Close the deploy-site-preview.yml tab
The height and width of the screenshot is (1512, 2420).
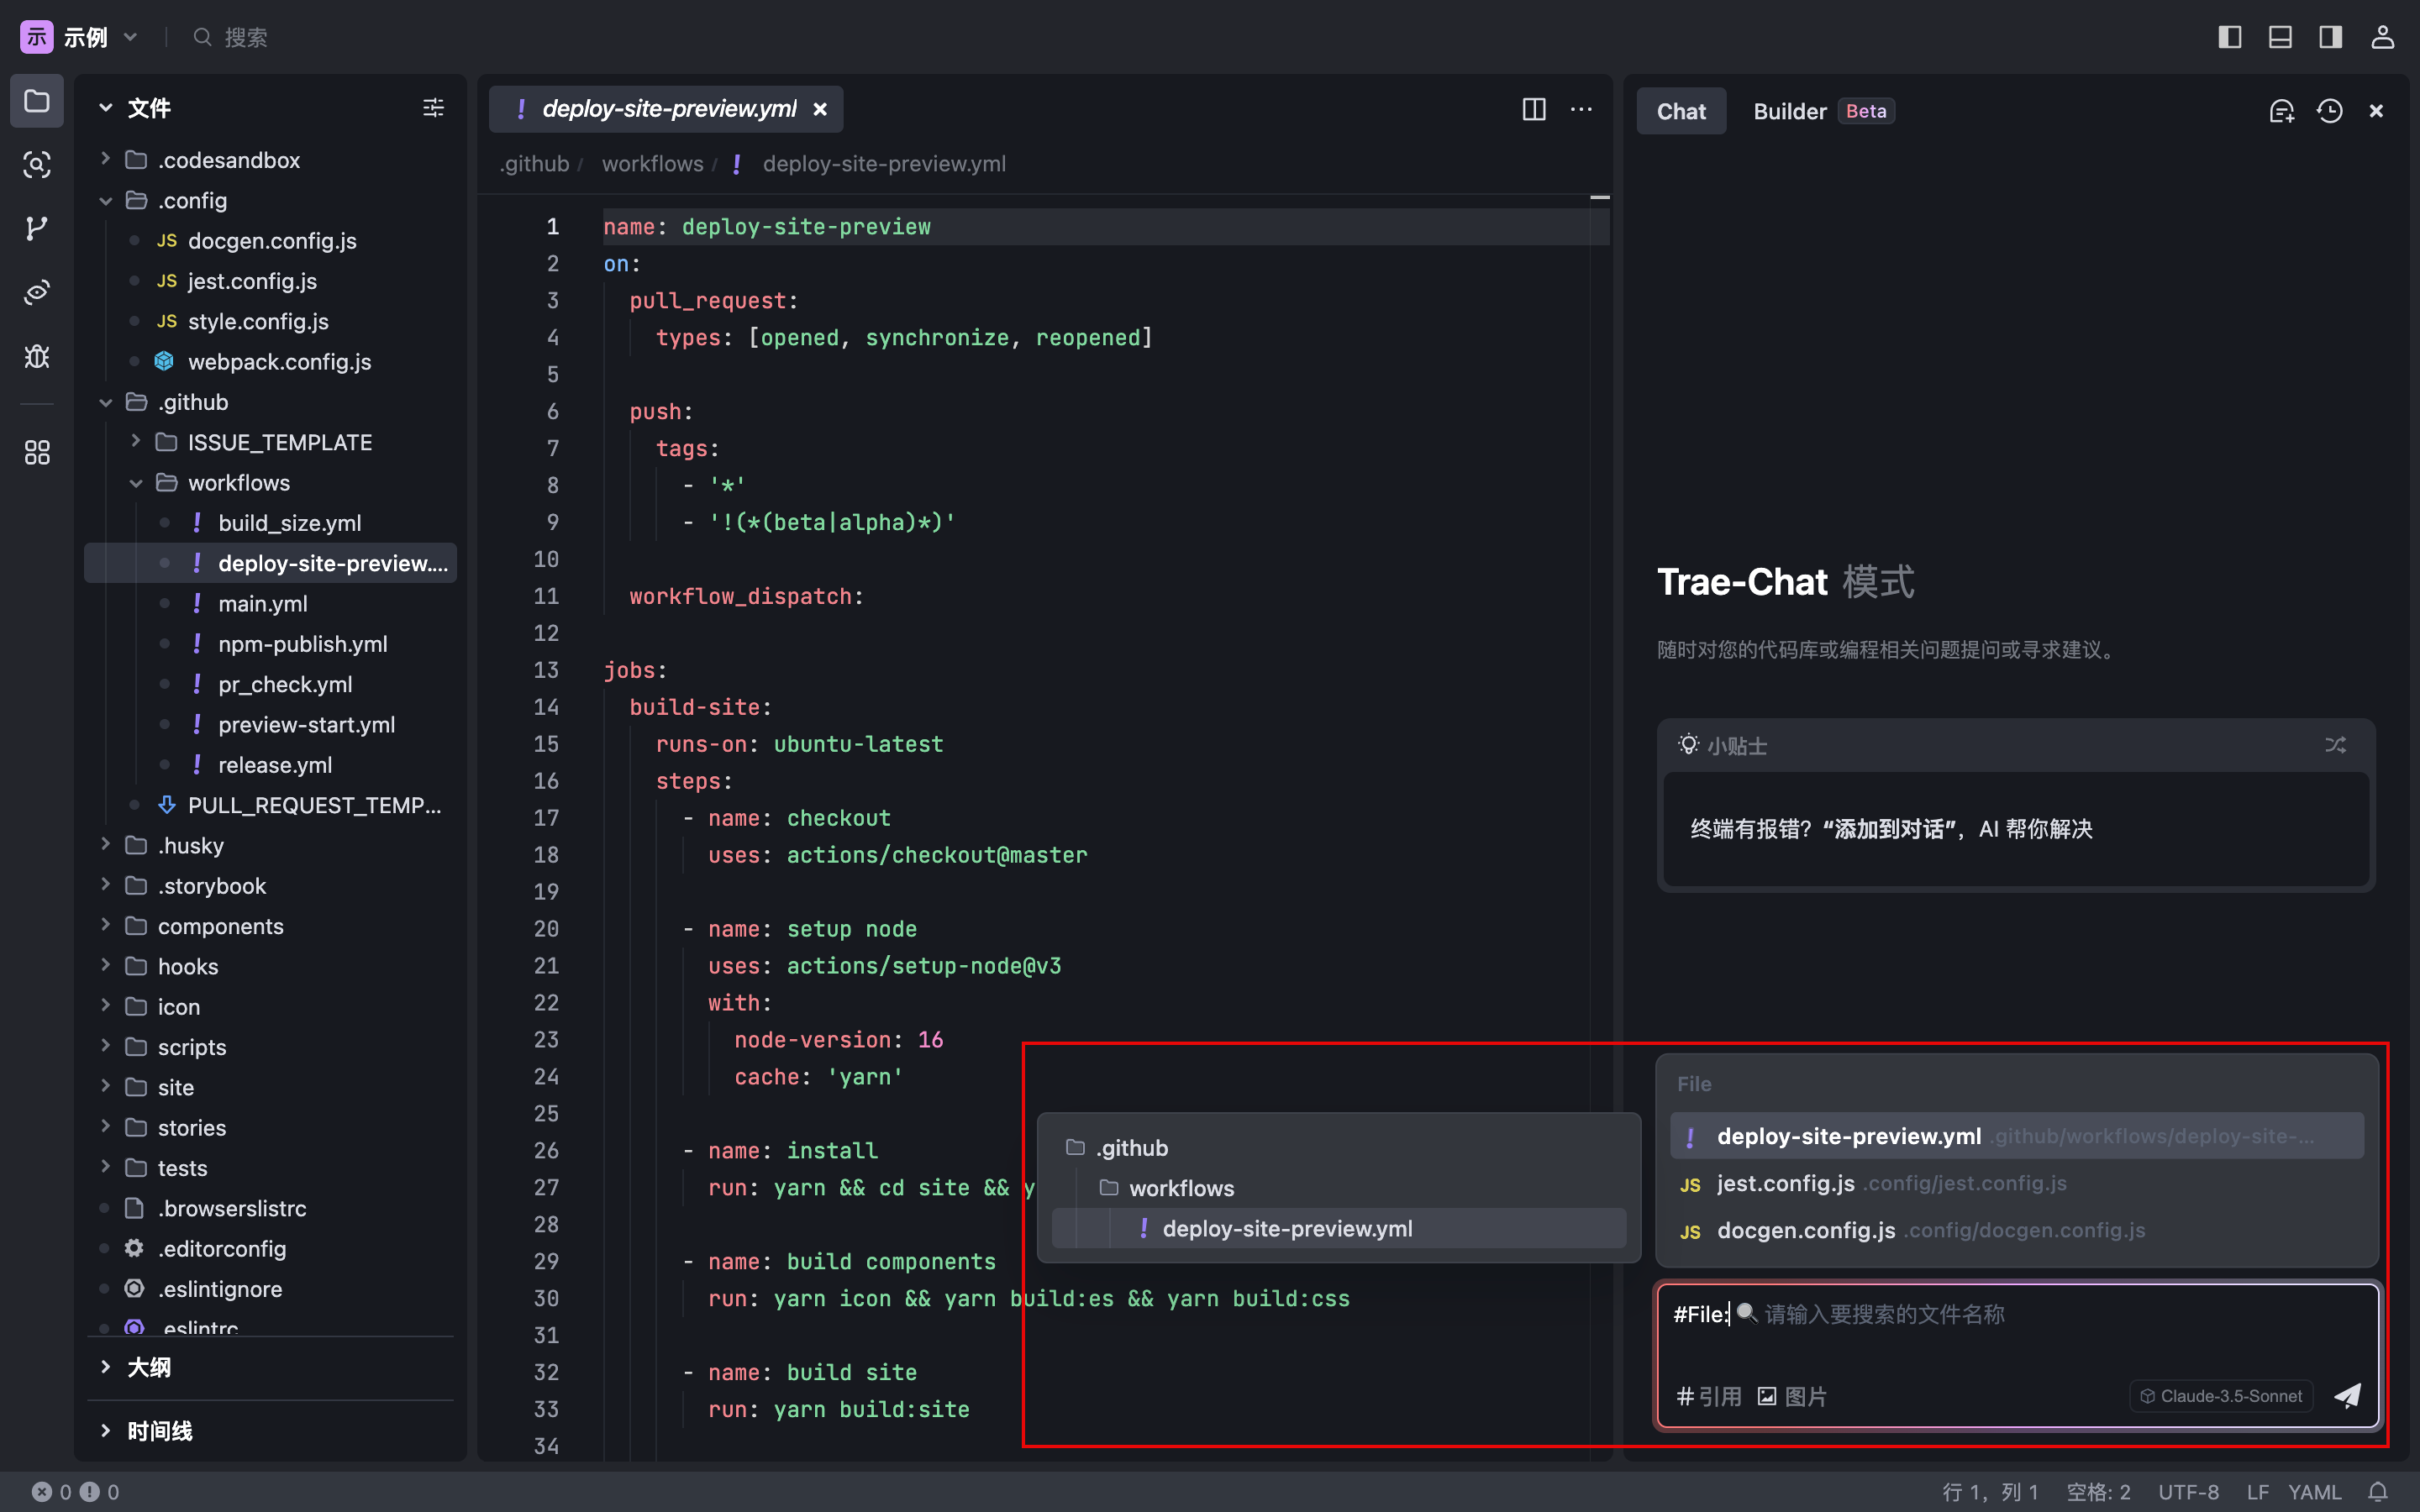tap(820, 109)
